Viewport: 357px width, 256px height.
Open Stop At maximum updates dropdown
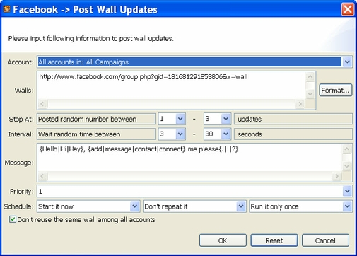click(226, 119)
